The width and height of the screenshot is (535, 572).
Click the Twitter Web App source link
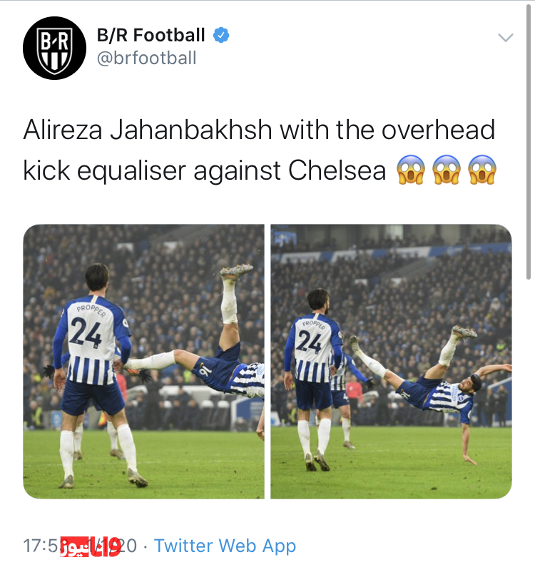(225, 546)
